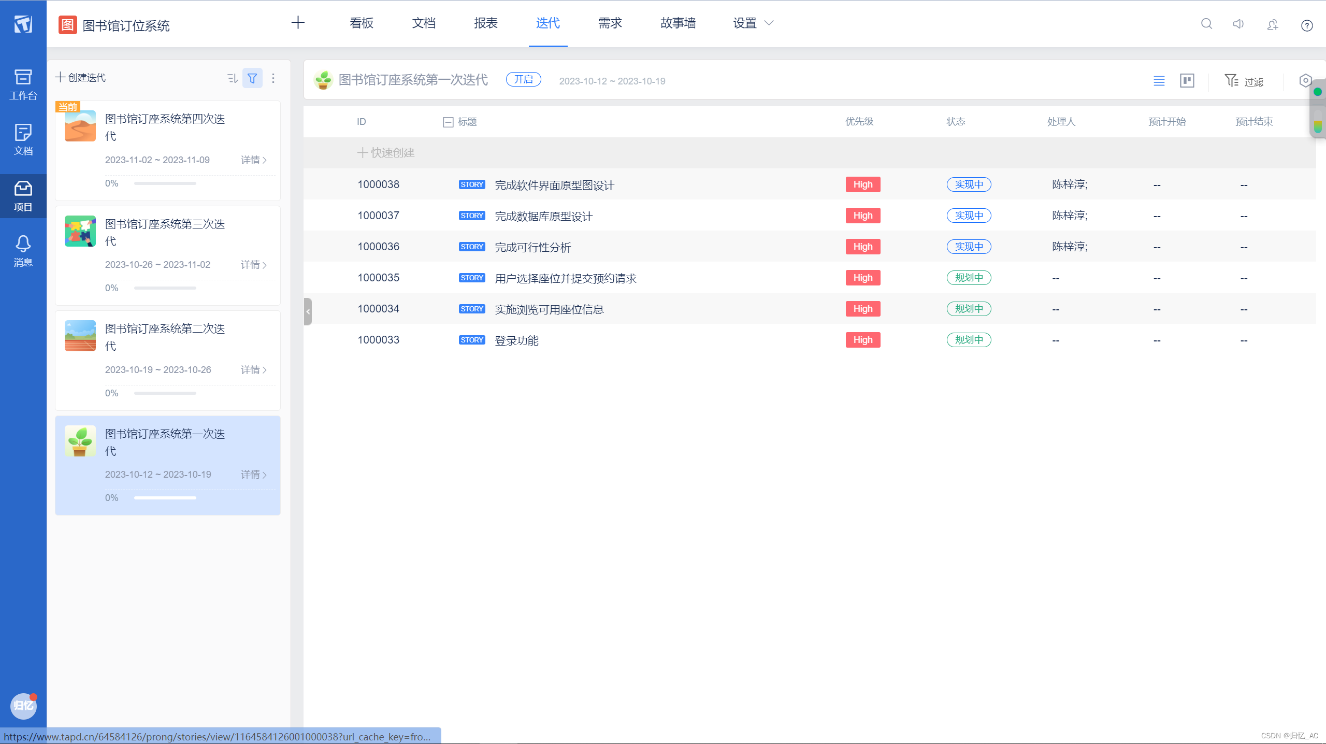Click the 快速创建 quick create field
This screenshot has width=1326, height=744.
pos(386,153)
